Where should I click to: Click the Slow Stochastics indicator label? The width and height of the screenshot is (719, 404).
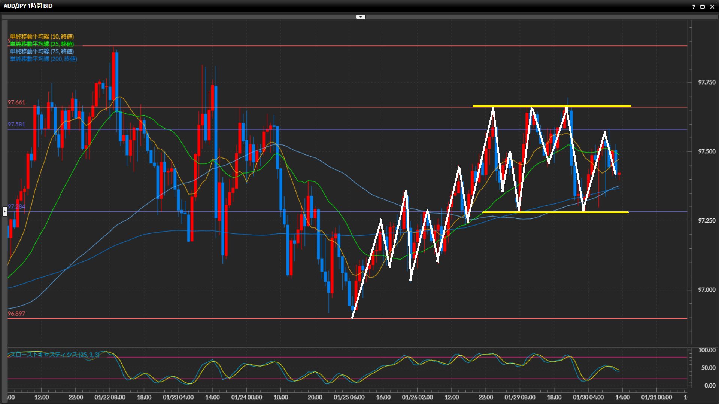tap(54, 355)
